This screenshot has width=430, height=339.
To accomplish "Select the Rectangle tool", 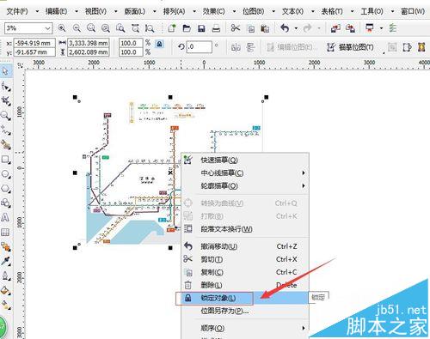I will pos(5,160).
